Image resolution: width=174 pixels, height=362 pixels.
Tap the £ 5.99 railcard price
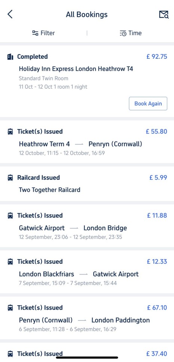click(158, 178)
